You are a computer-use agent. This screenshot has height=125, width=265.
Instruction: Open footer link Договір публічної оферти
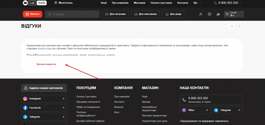tap(90, 121)
